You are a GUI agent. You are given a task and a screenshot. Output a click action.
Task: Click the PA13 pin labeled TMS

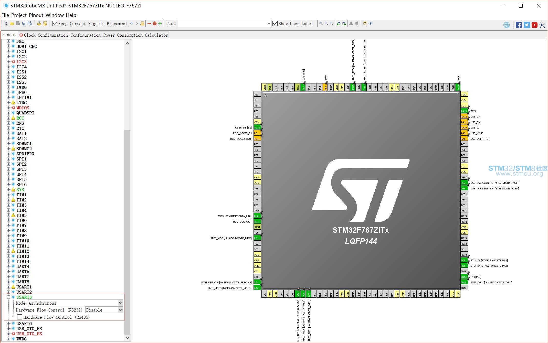[464, 111]
